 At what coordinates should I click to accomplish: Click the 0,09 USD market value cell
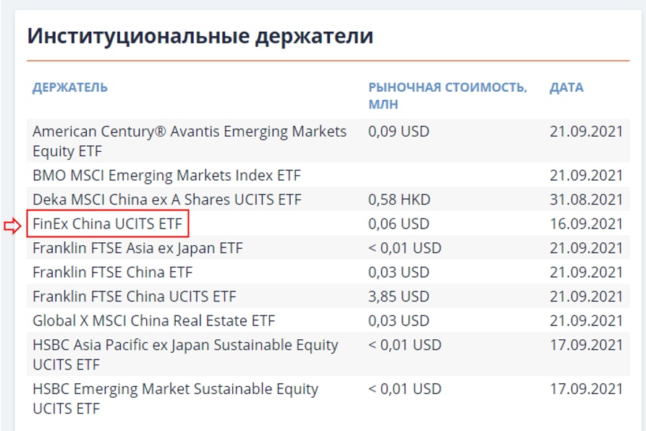(399, 132)
